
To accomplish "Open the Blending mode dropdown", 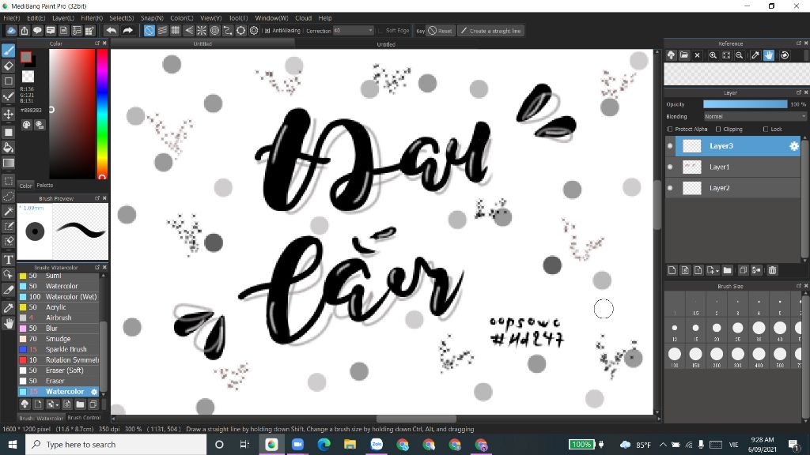I will click(x=754, y=117).
